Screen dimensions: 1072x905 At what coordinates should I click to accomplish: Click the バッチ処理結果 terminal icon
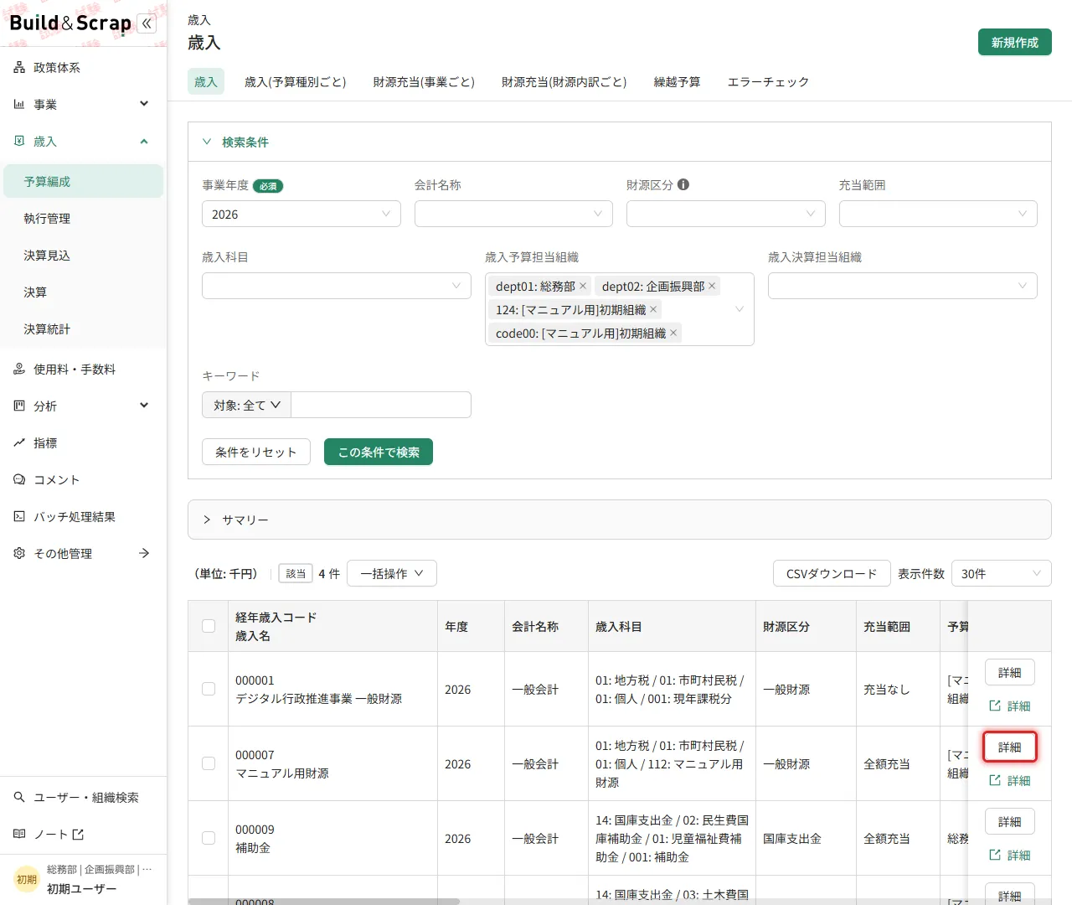(x=19, y=517)
